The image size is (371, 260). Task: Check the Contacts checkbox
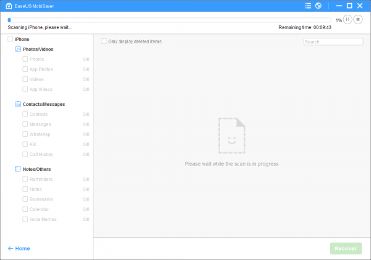tap(25, 114)
